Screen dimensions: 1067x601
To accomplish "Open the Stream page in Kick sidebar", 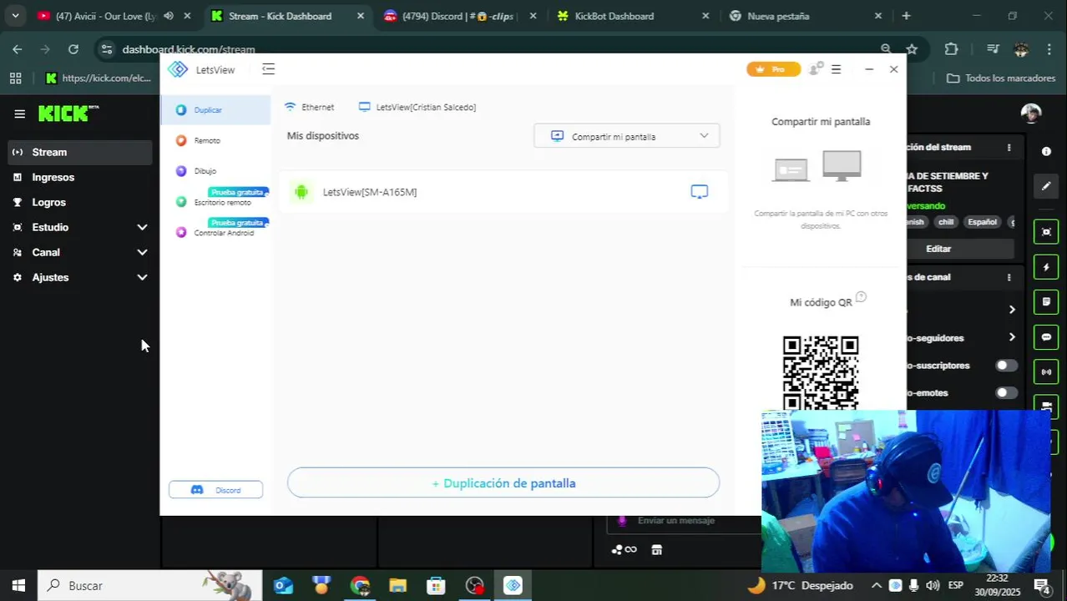I will pos(80,152).
